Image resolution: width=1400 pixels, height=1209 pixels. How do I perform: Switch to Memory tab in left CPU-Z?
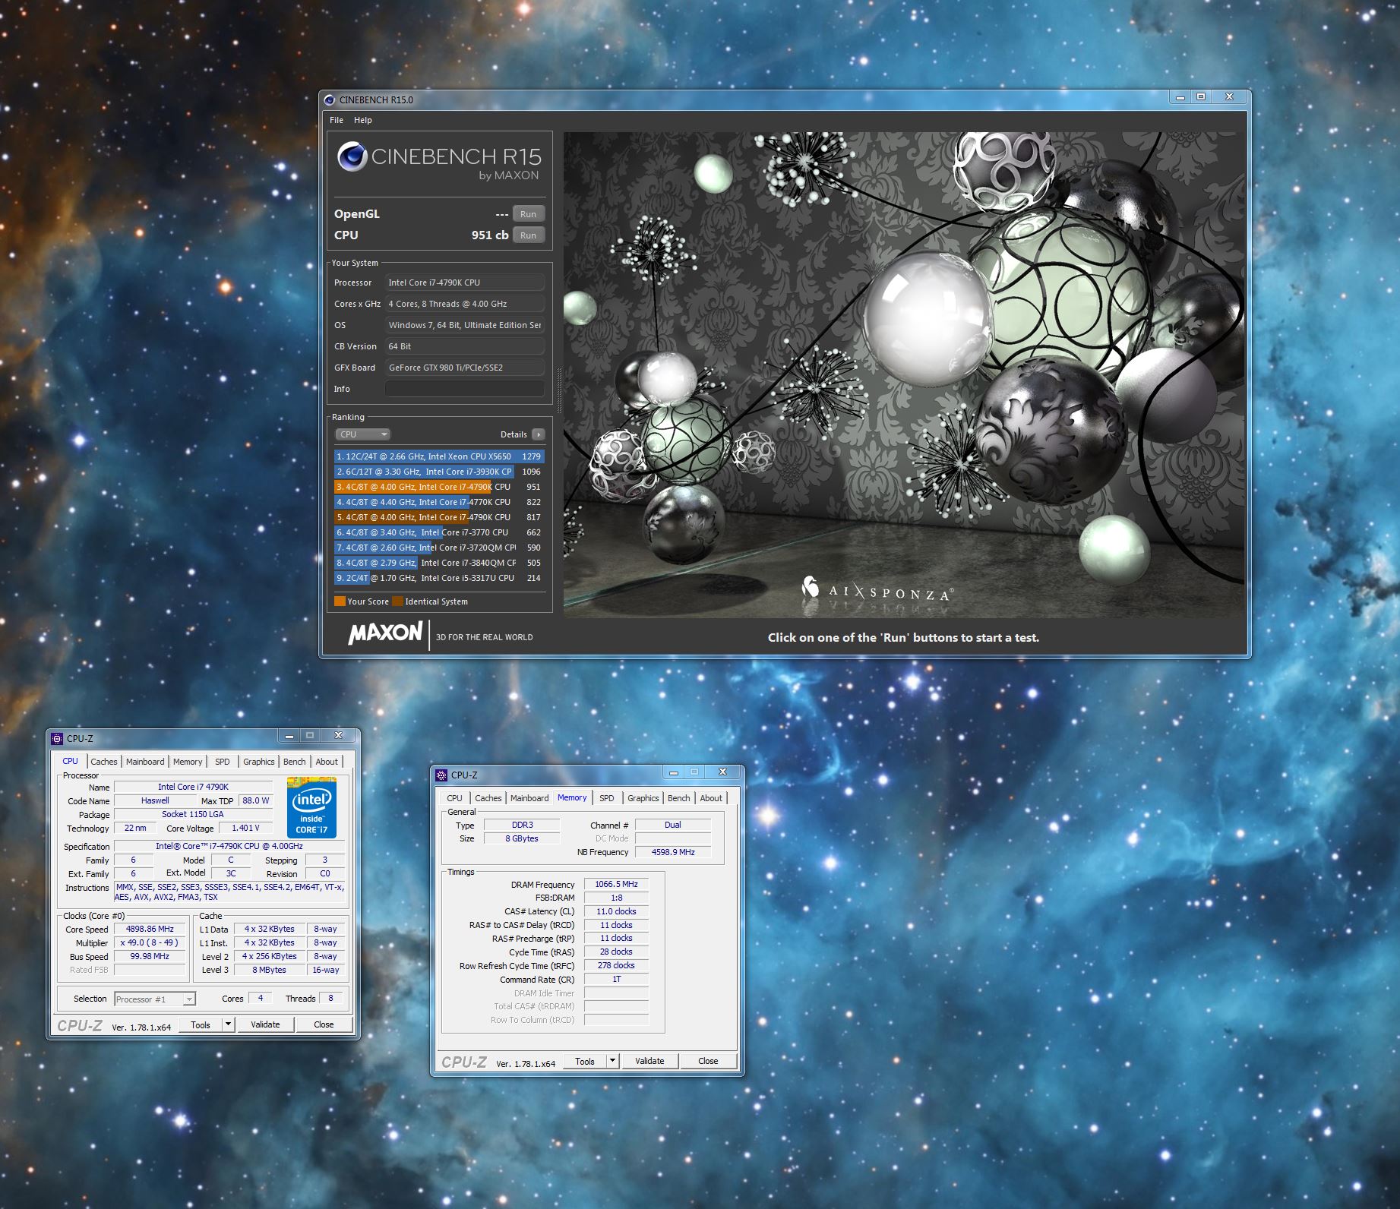pos(188,762)
